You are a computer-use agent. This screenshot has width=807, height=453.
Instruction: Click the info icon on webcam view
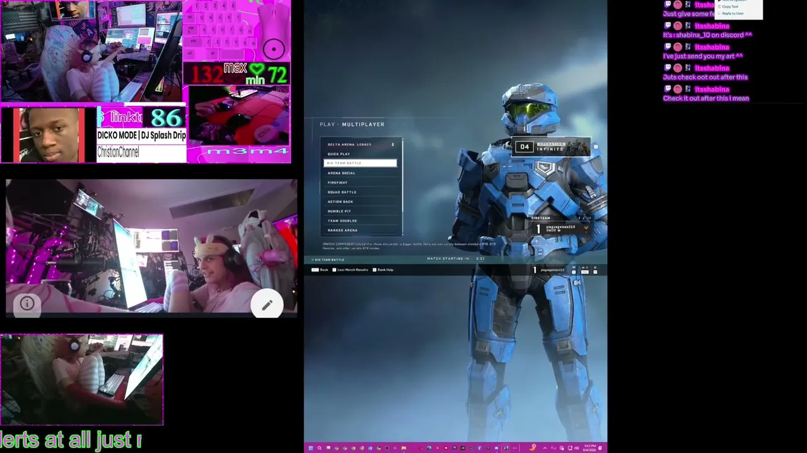pos(26,304)
